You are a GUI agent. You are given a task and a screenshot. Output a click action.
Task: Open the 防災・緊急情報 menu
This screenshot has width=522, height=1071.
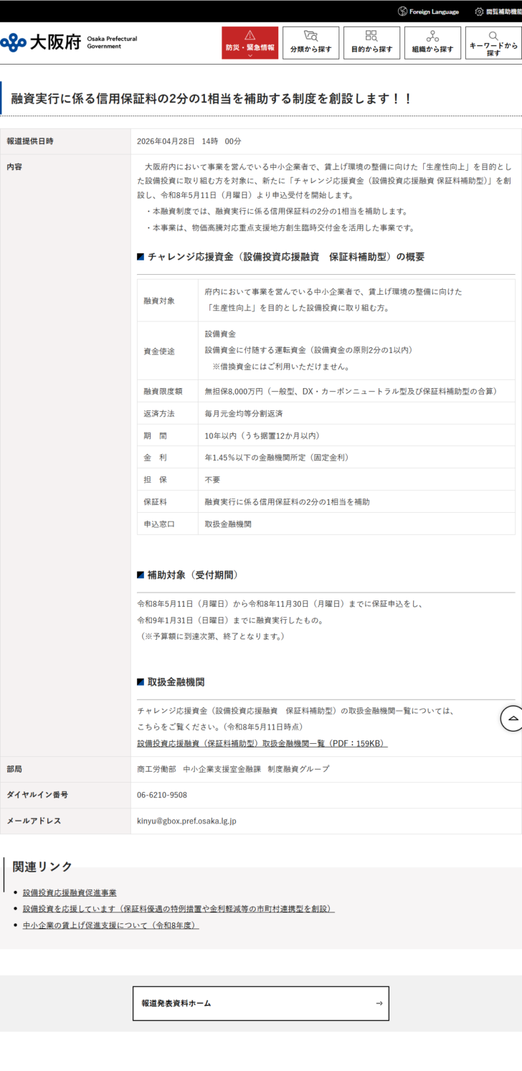click(250, 43)
